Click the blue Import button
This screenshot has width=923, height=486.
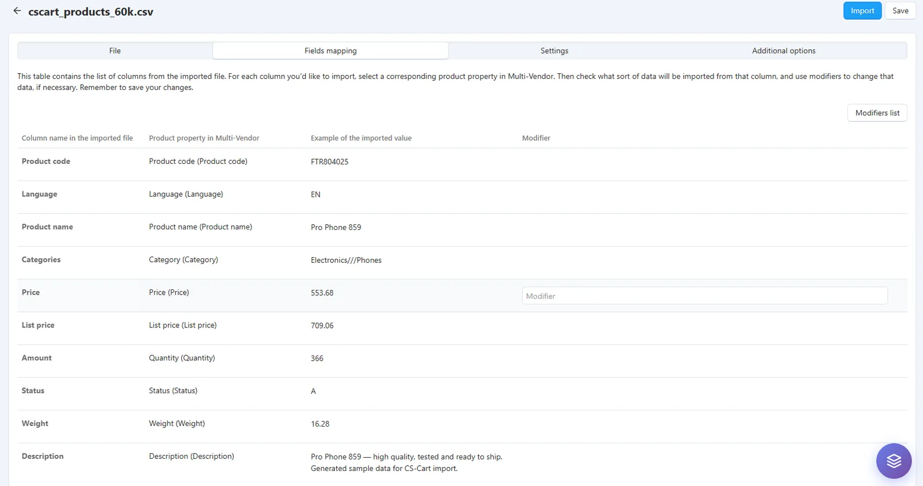pyautogui.click(x=862, y=11)
